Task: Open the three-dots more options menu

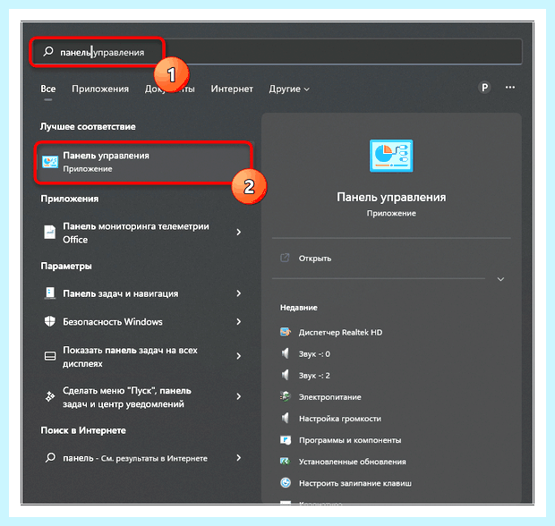Action: click(x=510, y=88)
